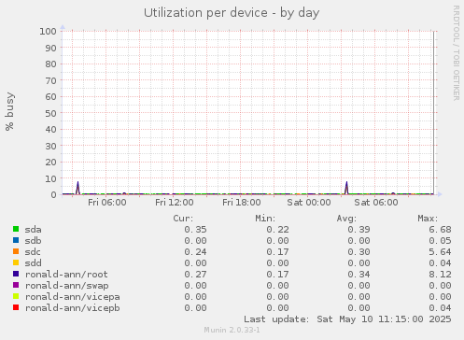
Task: Click ronald-ann/root's average value 0.34
Action: click(x=359, y=275)
